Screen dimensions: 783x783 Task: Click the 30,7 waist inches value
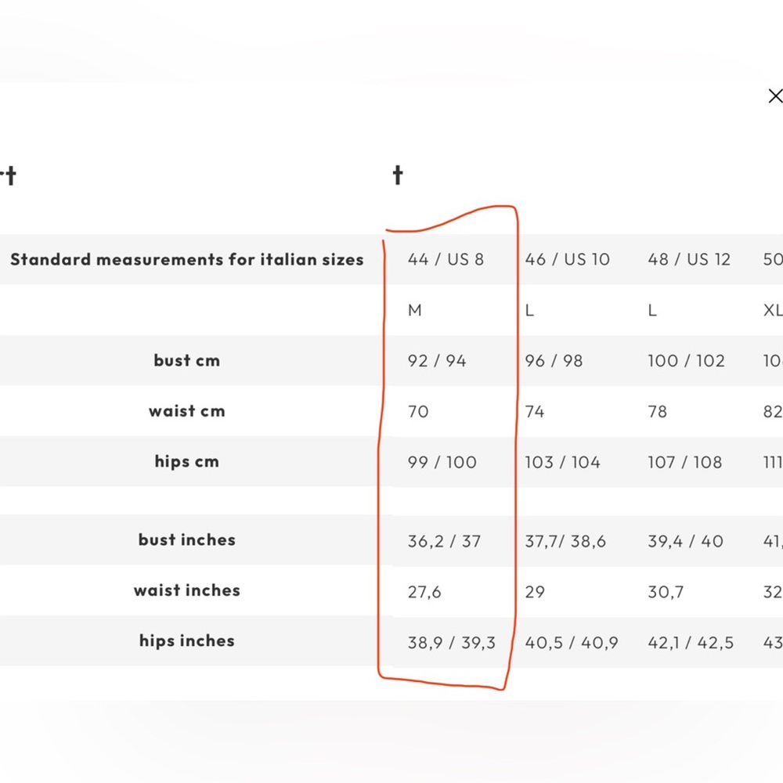click(666, 592)
